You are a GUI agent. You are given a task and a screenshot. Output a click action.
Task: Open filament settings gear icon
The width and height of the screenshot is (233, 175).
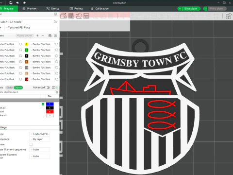(55, 35)
